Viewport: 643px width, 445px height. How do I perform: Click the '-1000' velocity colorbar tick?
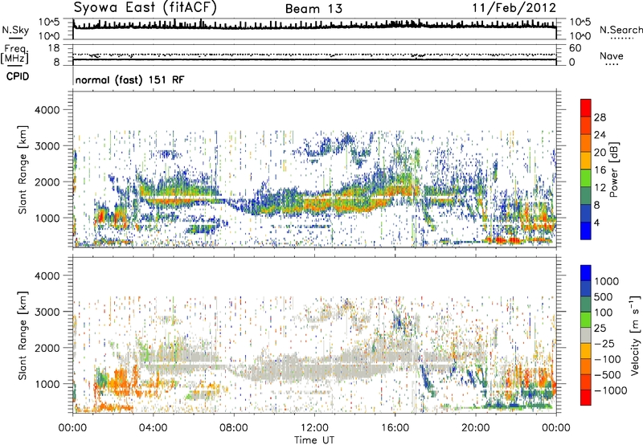[x=611, y=390]
